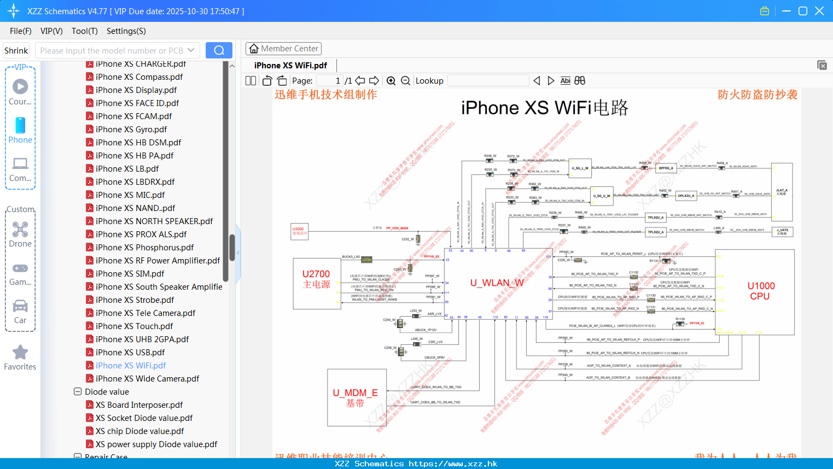833x469 pixels.
Task: Open iPhone XS Gyro.pdf
Action: (131, 129)
